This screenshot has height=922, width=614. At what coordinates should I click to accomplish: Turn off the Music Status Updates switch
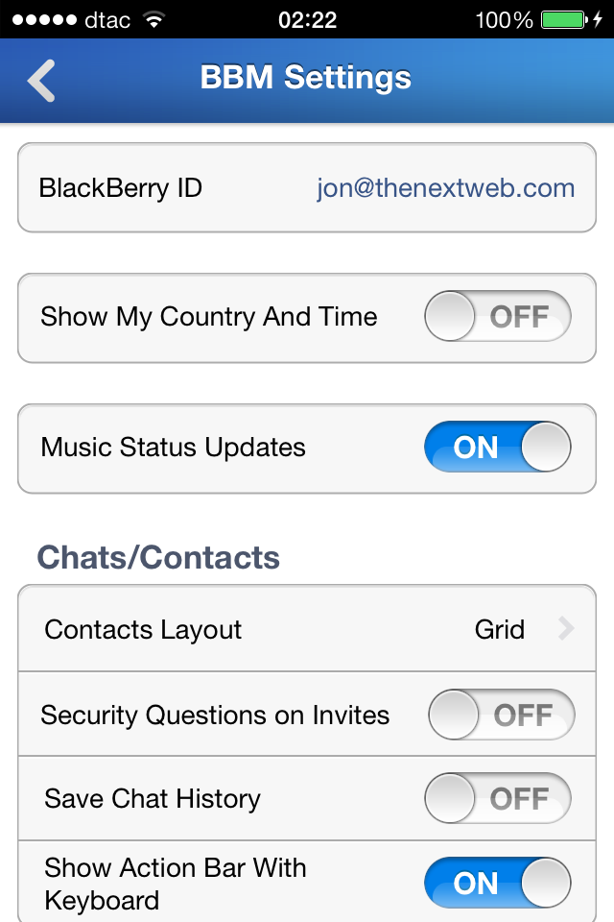(x=498, y=447)
